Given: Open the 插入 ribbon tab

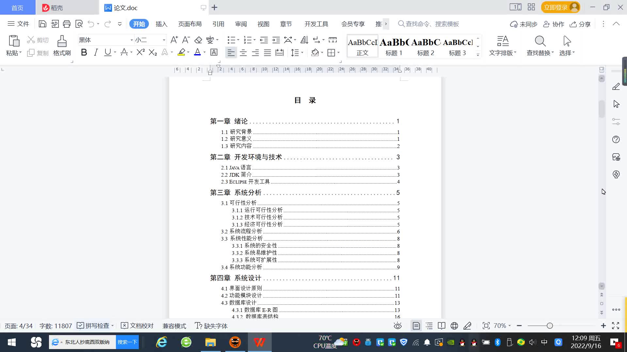Looking at the screenshot, I should point(161,24).
